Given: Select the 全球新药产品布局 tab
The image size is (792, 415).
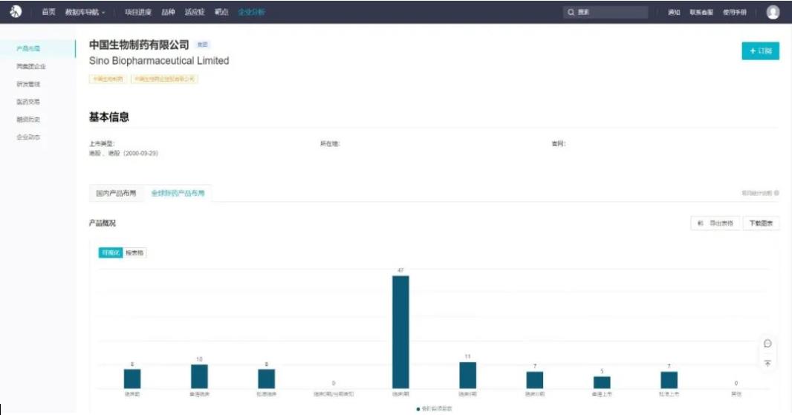Looking at the screenshot, I should coord(178,193).
